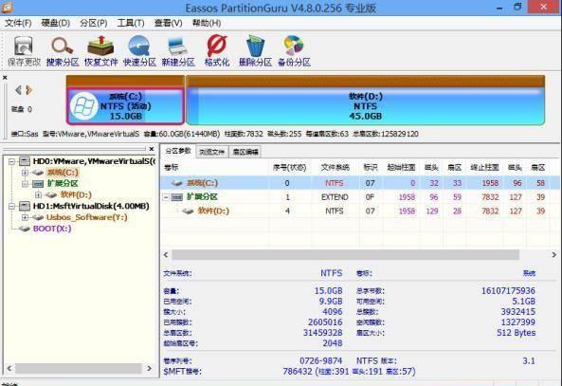Open the Backup Partition (备份分区) tool
This screenshot has height=386, width=562.
tap(294, 51)
